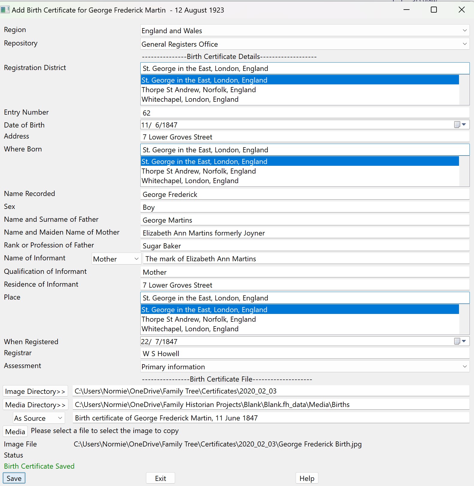
Task: Click the Save button
Action: coord(14,478)
